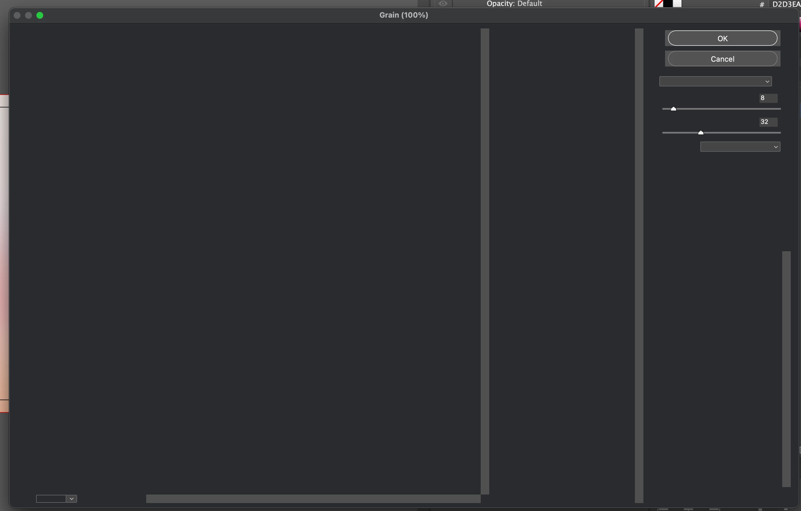This screenshot has height=511, width=801.
Task: Click the preview area's vertical scrollbar
Action: (485, 261)
